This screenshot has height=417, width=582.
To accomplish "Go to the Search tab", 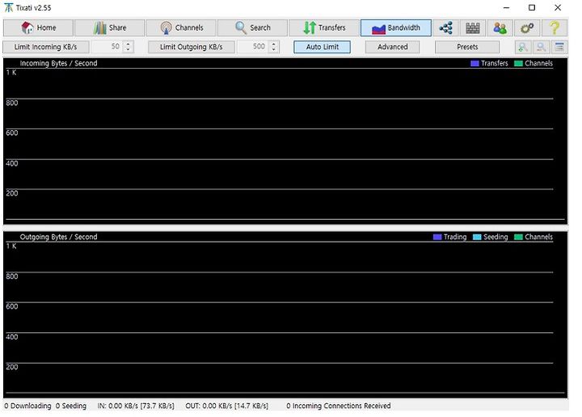I will tap(252, 27).
